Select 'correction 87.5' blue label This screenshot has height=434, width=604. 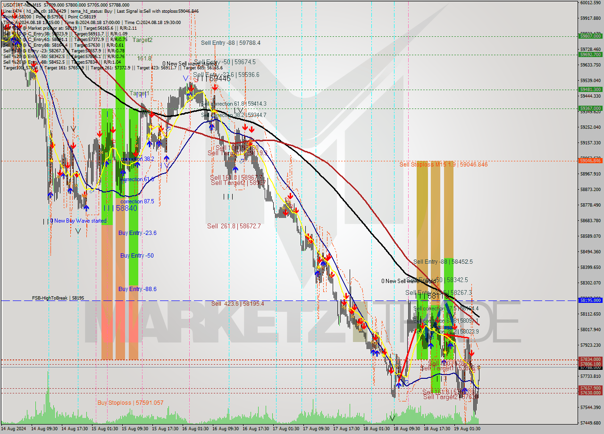pyautogui.click(x=137, y=201)
